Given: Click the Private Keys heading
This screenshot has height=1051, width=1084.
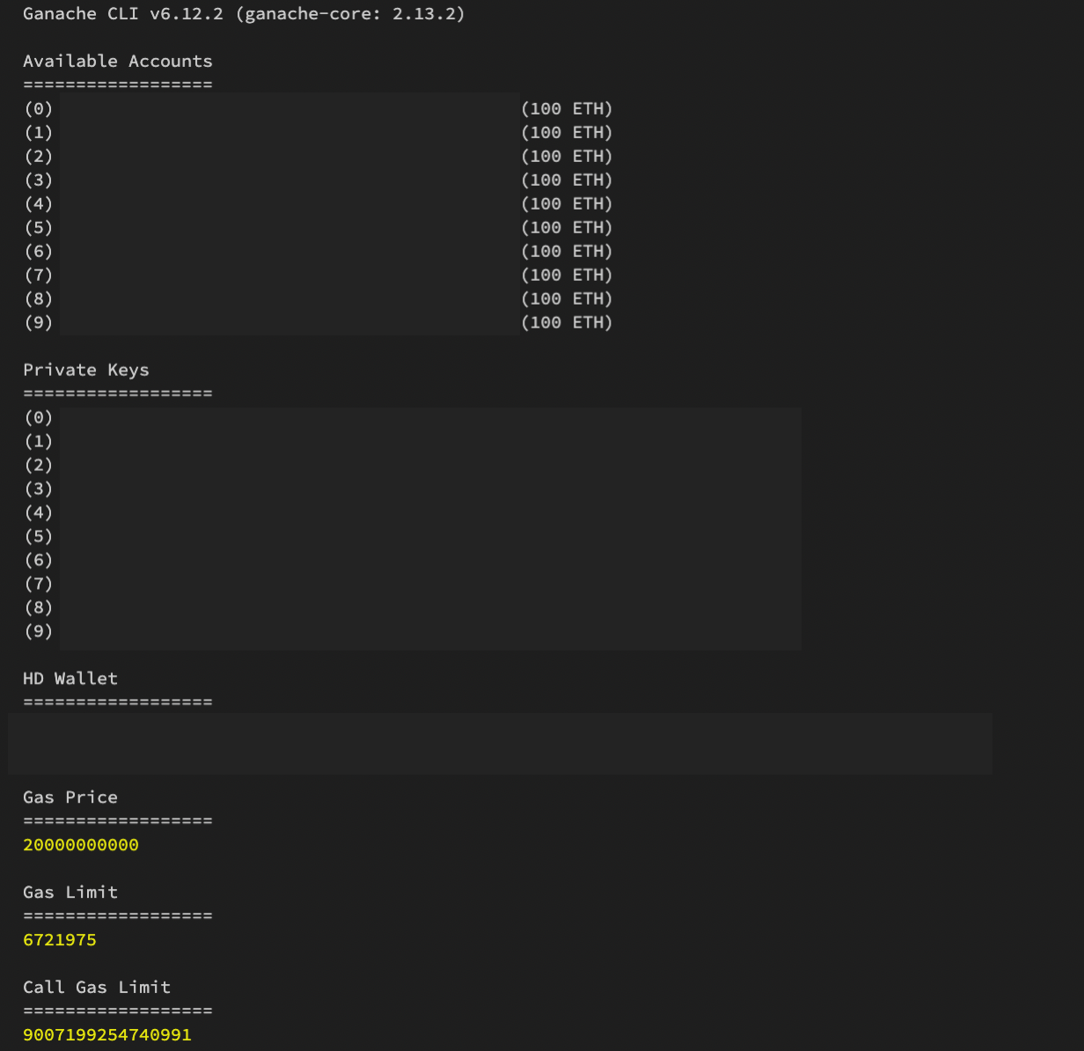Looking at the screenshot, I should 86,370.
